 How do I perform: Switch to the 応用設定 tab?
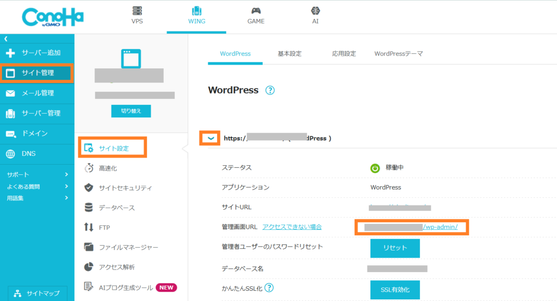[x=344, y=54]
